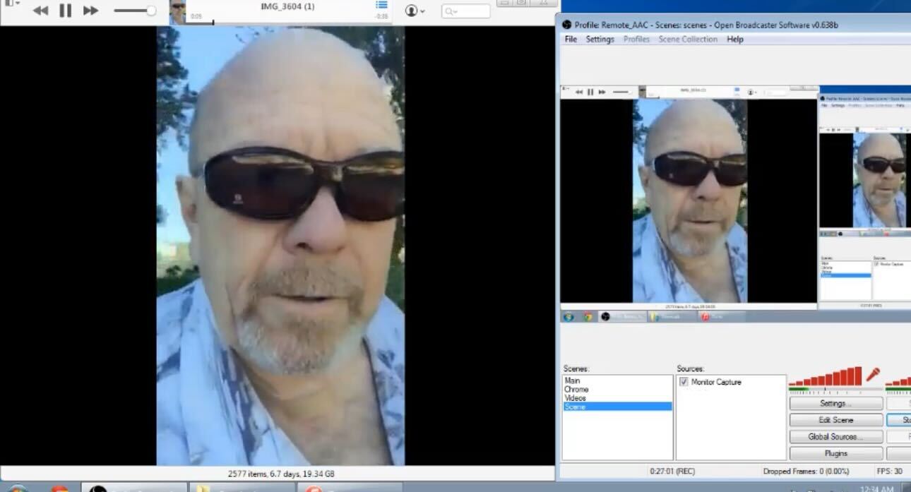Open the iTunes Up Next list icon

(381, 6)
